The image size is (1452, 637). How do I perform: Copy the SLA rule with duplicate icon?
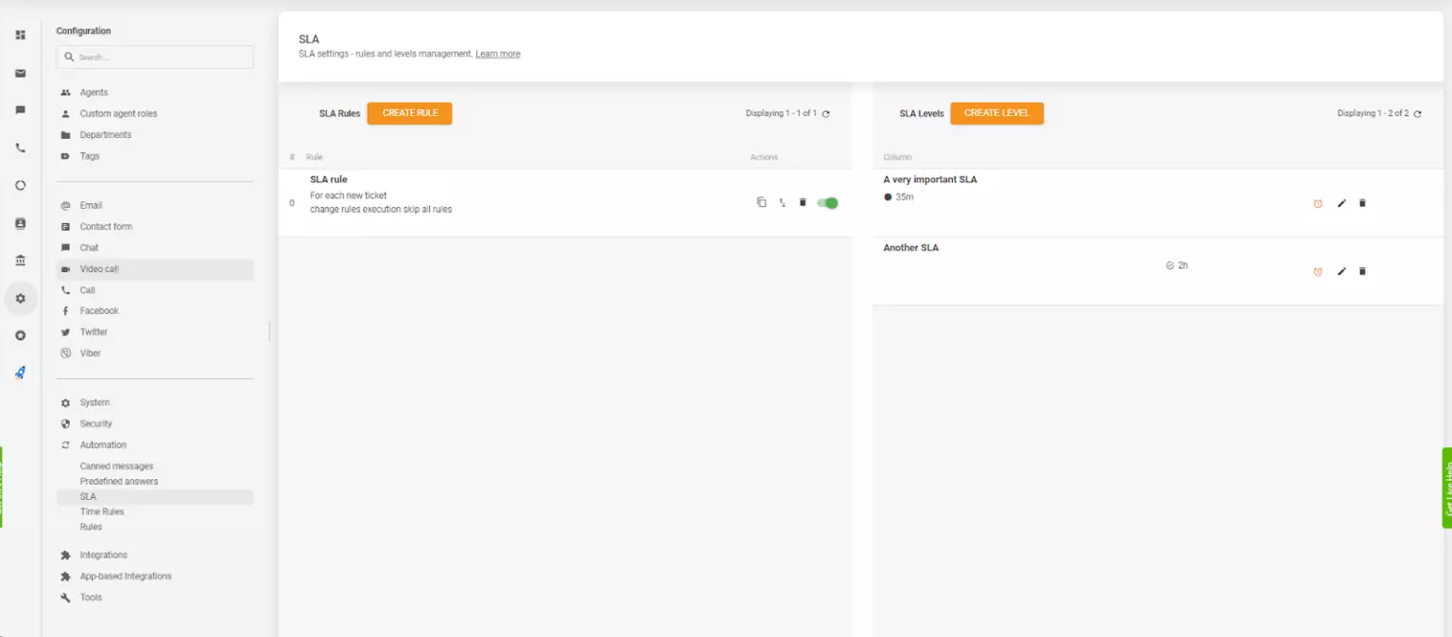[761, 202]
